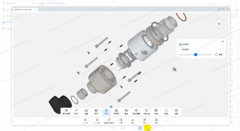240x131 pixels.
Task: Go to 上一页 previous page
Action: (85, 121)
